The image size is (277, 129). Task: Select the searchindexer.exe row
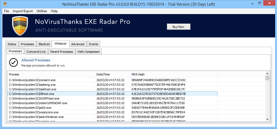[112, 117]
